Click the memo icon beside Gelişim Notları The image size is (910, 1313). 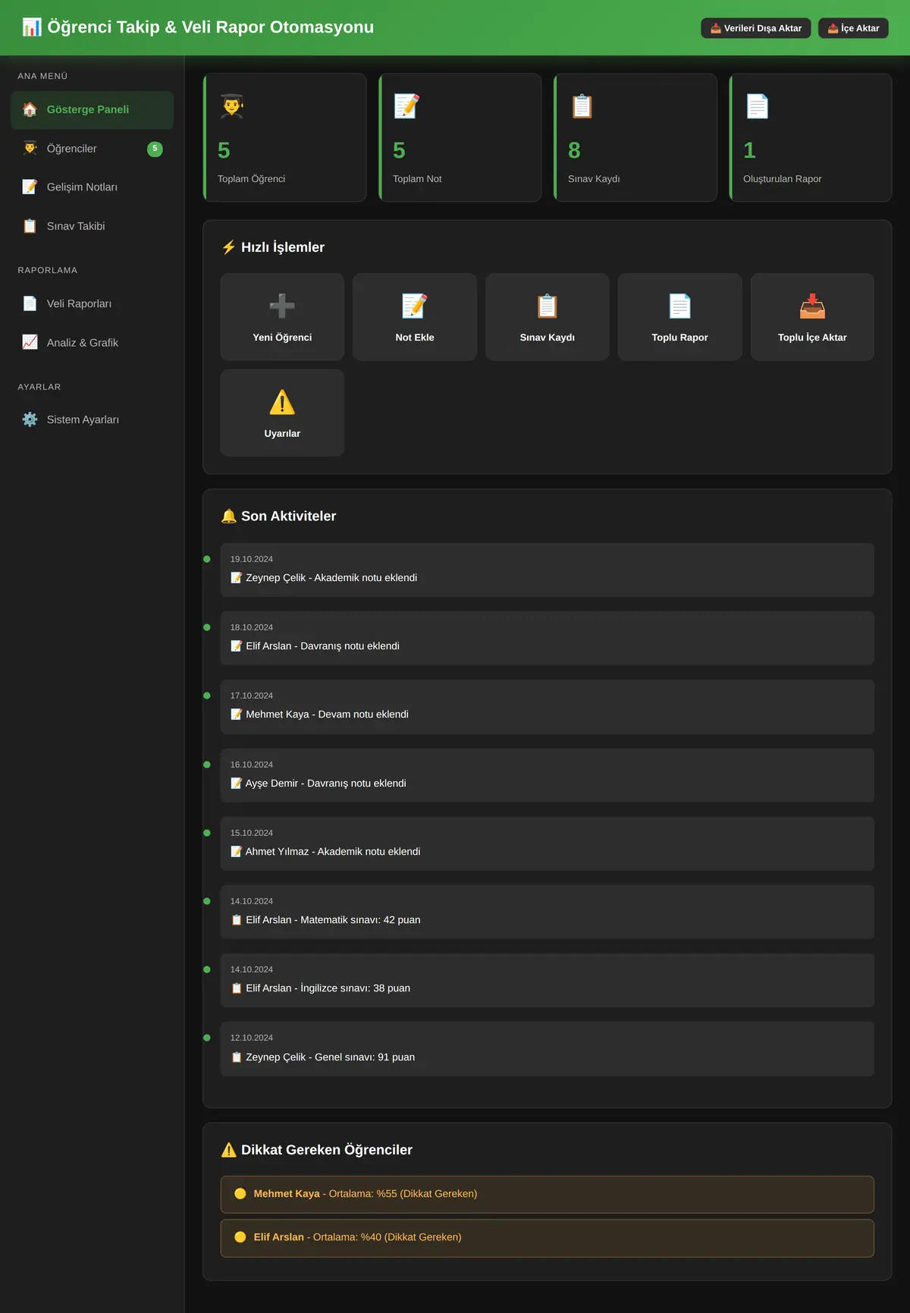(30, 187)
